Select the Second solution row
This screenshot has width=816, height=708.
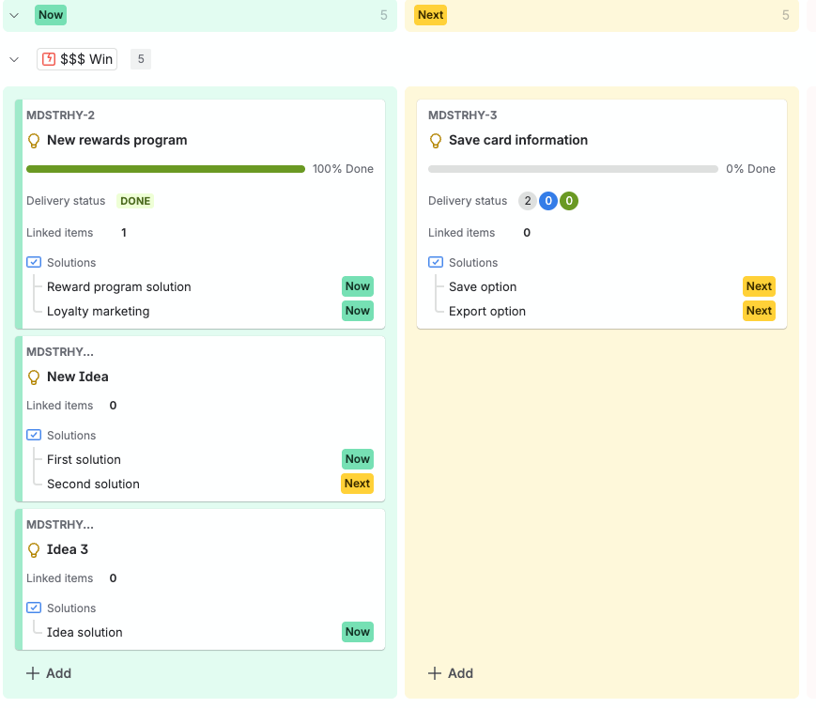coord(200,485)
